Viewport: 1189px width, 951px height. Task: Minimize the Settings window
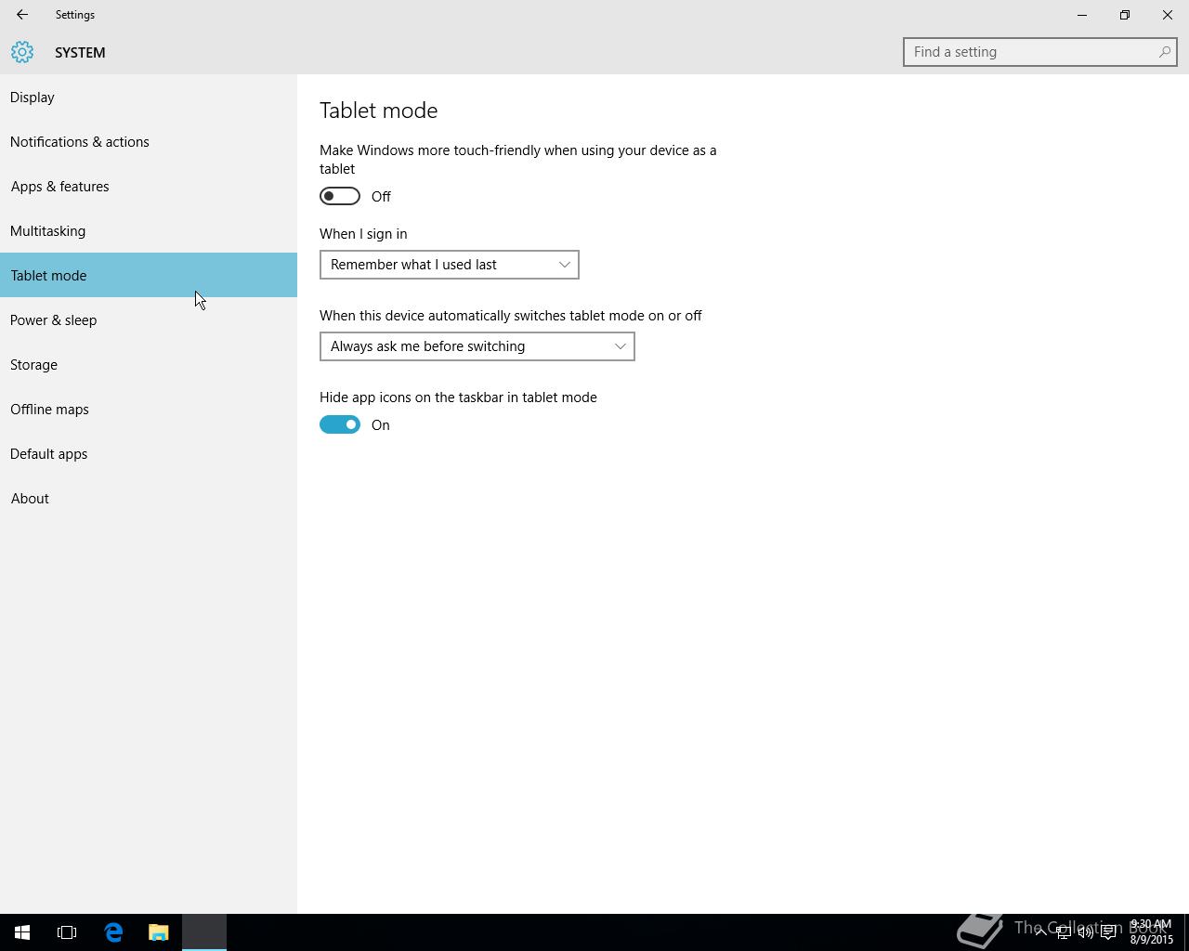[1082, 15]
